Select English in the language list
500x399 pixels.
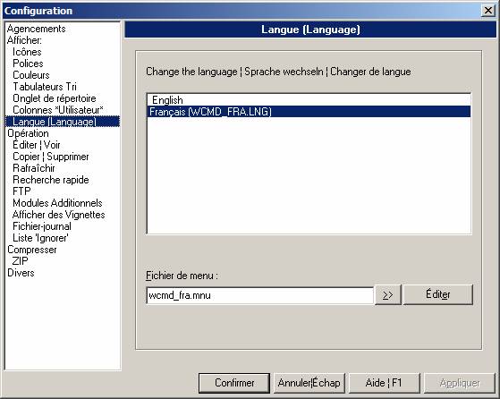click(309, 100)
